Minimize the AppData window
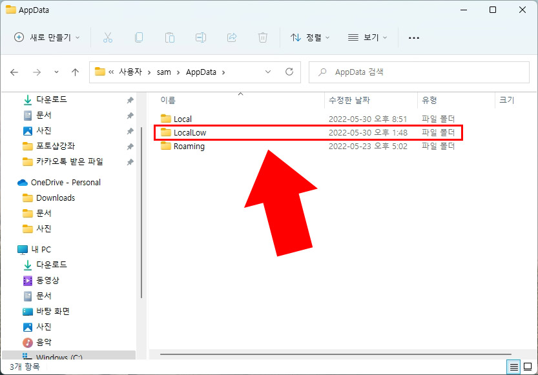 pos(464,10)
